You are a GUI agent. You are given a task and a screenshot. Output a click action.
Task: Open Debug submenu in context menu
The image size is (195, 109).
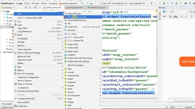tap(39, 70)
